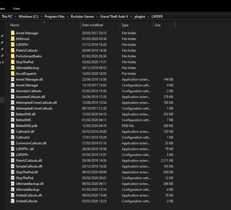Click the CommonCallouts.dll file icon
This screenshot has width=231, height=210.
pos(13,143)
